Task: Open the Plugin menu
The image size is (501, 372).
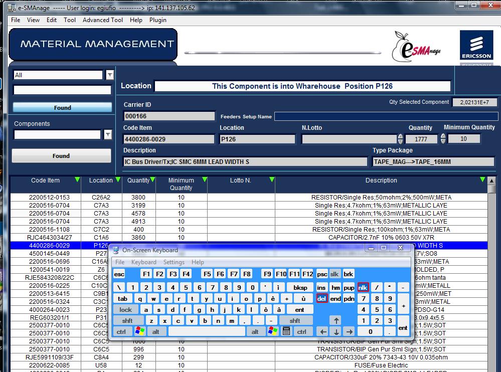Action: 158,20
